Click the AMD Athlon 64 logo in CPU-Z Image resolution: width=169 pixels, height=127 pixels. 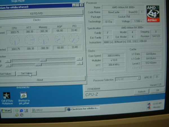pos(153,14)
